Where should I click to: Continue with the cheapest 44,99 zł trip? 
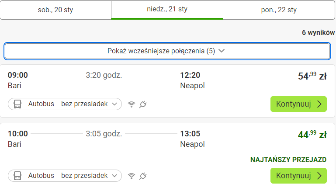pos(298,176)
